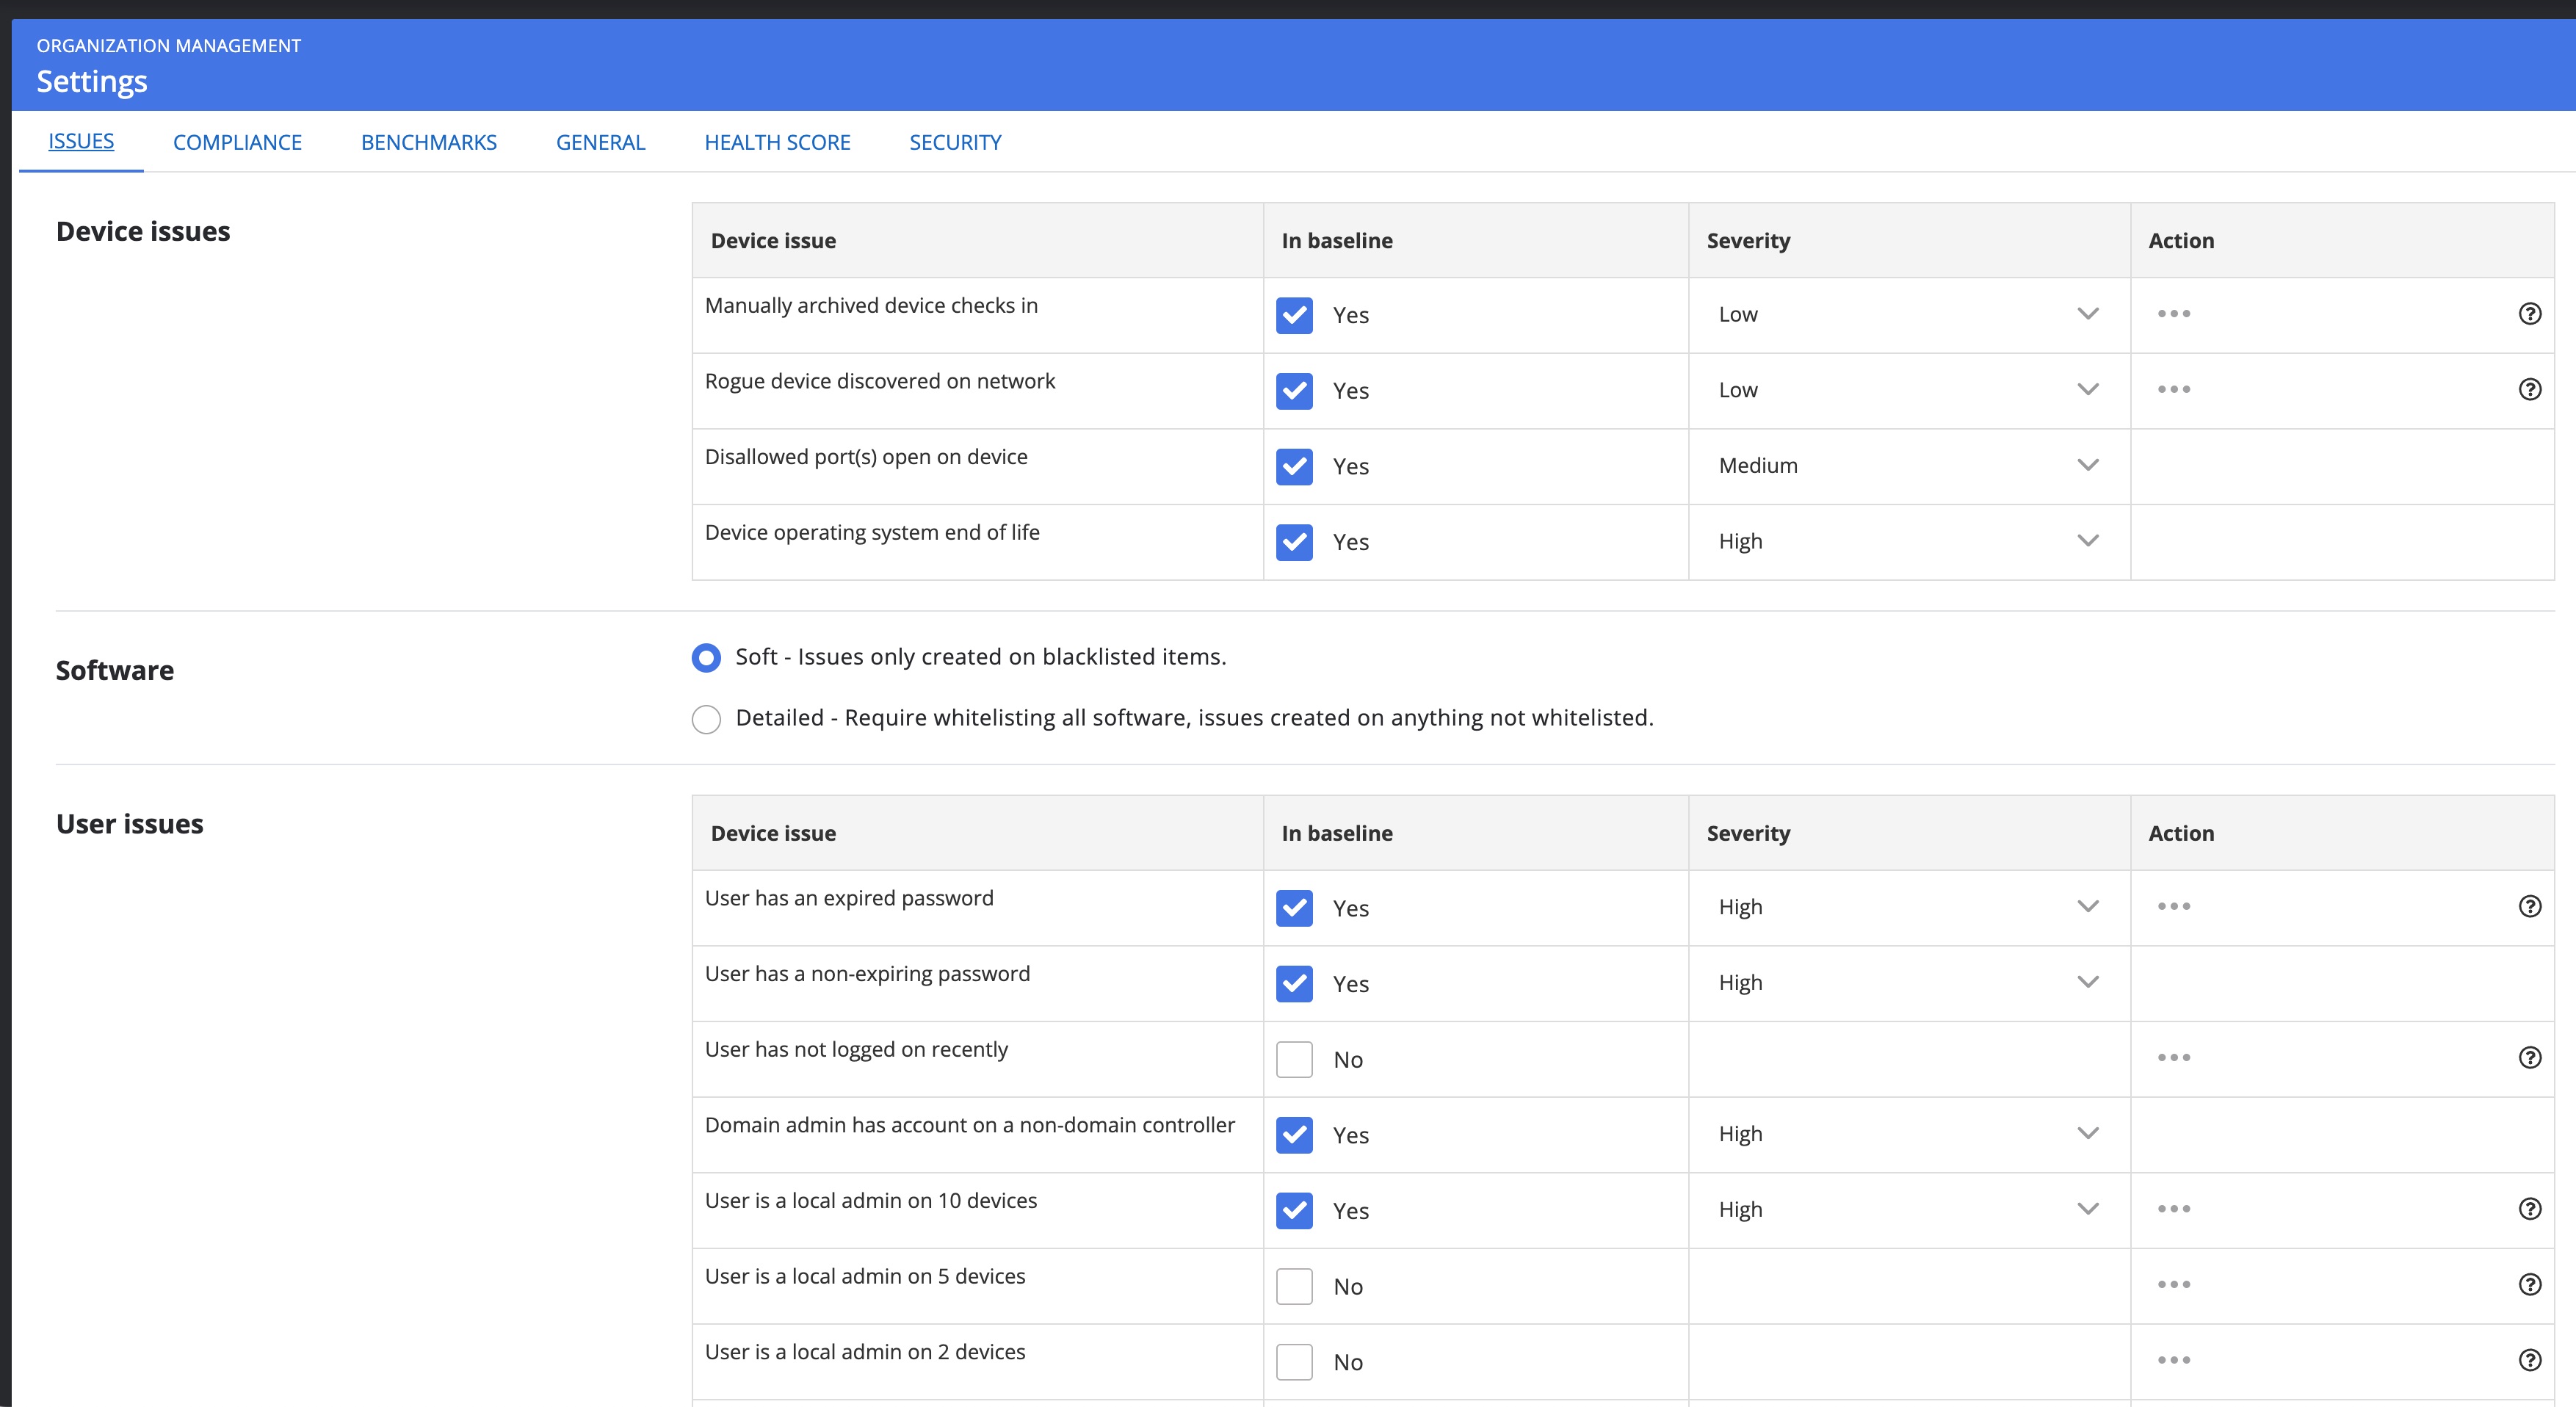Change severity of Device operating system end of life
Image resolution: width=2576 pixels, height=1407 pixels.
[2087, 540]
